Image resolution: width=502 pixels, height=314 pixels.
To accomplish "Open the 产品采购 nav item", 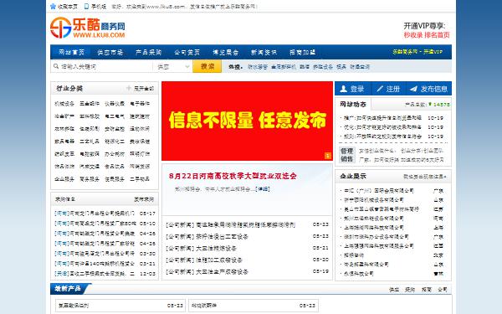I will coord(148,52).
